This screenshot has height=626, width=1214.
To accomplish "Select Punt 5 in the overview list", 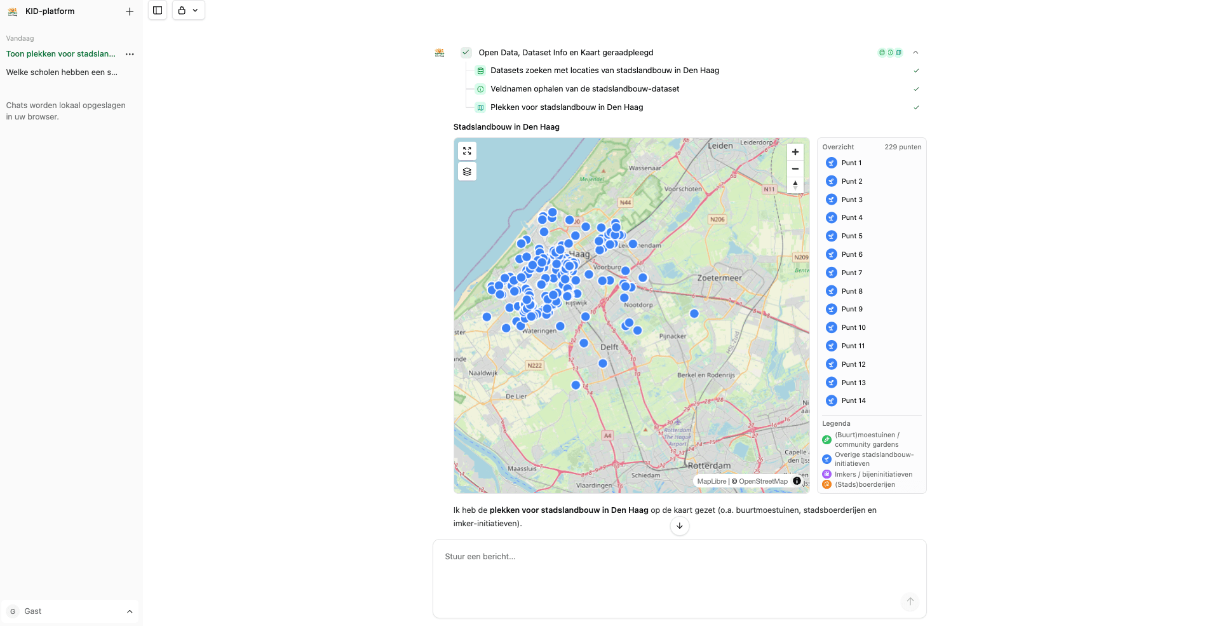I will 851,236.
